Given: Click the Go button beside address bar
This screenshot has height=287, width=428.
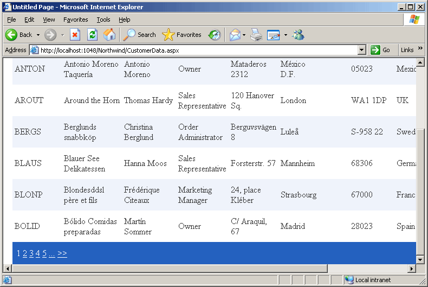Looking at the screenshot, I should [380, 50].
